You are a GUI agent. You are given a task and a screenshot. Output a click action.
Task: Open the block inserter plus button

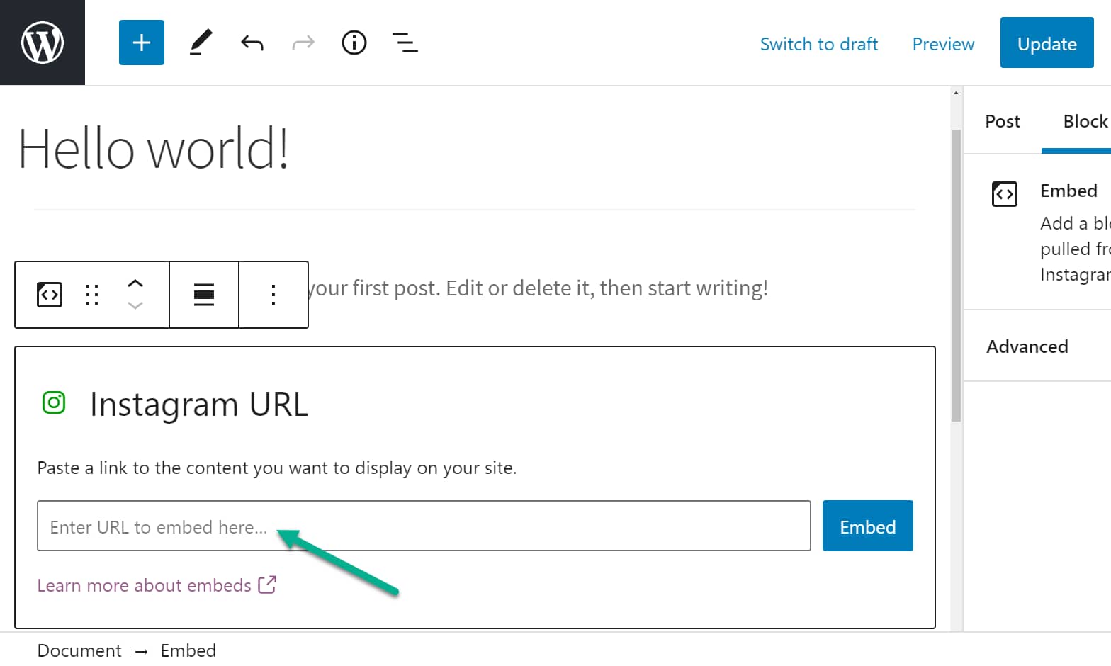coord(142,43)
